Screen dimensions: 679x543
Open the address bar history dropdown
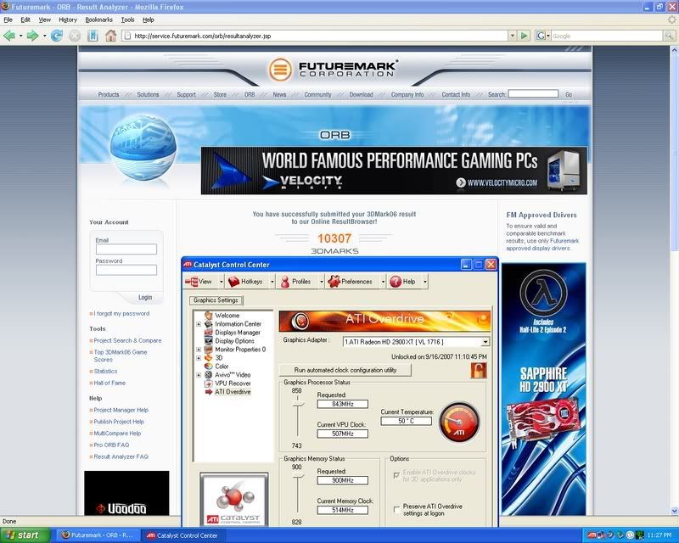click(x=513, y=36)
